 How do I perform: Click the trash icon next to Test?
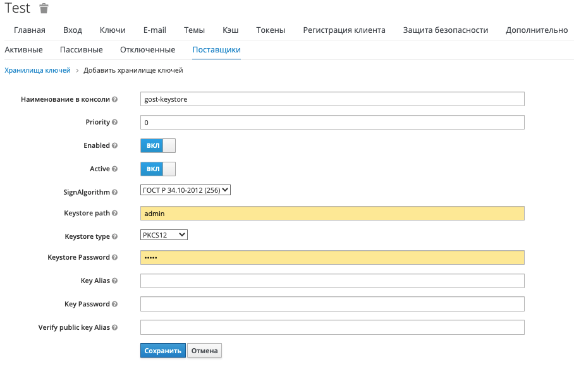click(44, 9)
